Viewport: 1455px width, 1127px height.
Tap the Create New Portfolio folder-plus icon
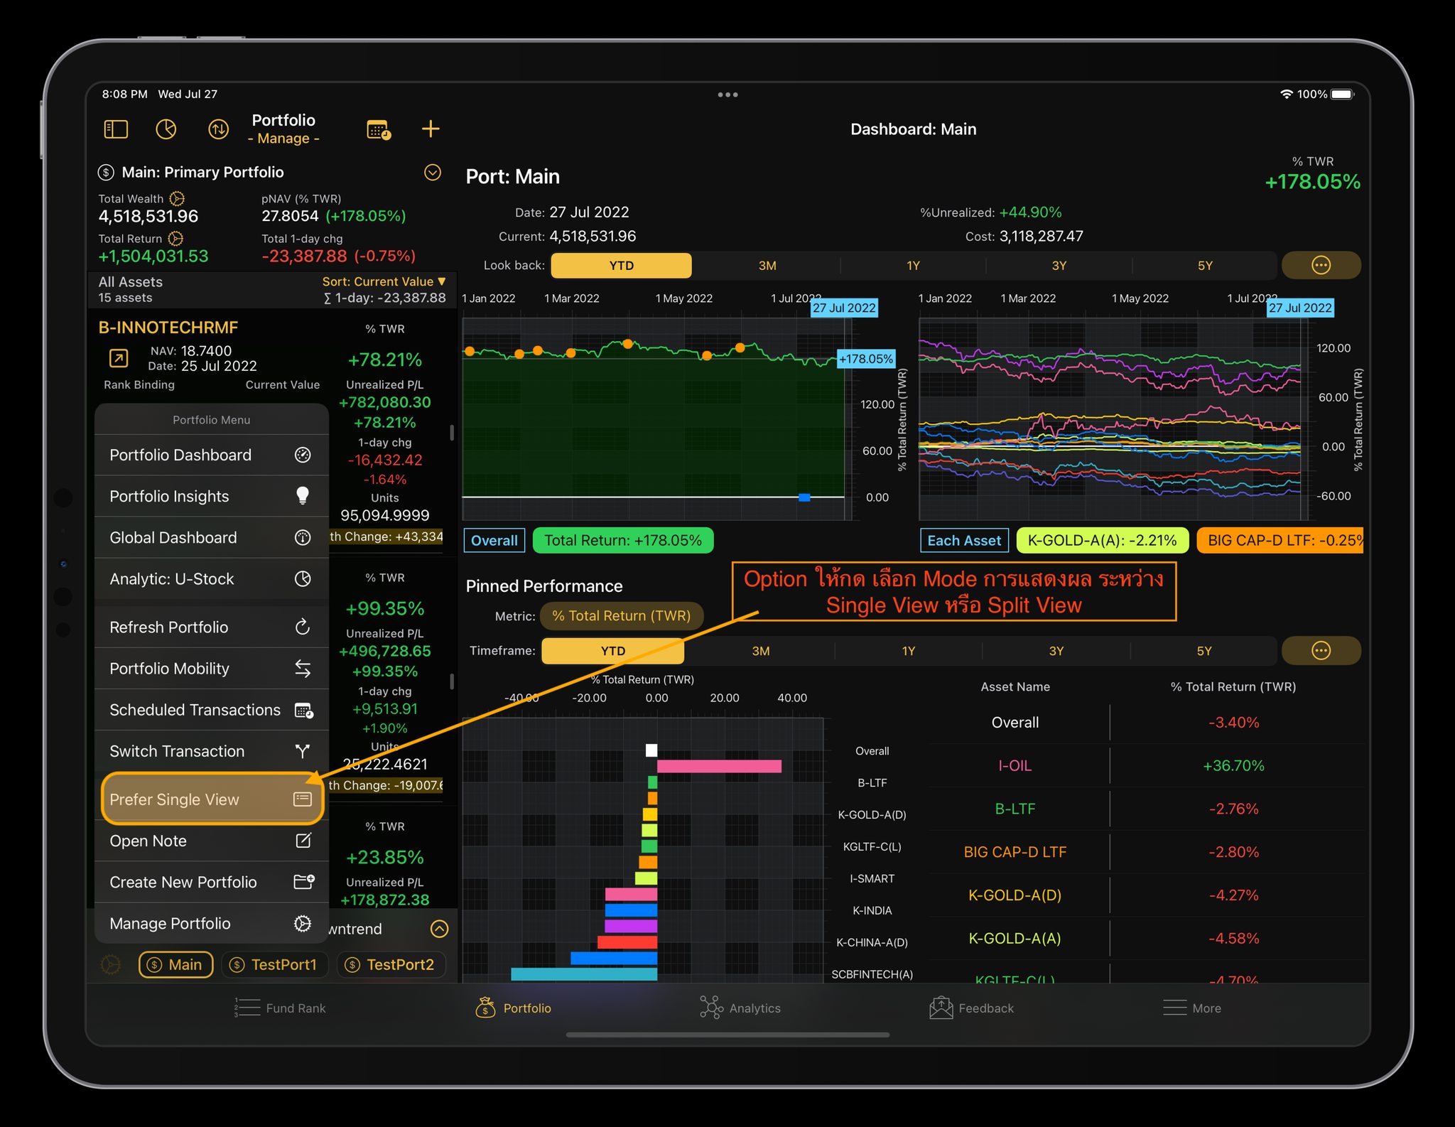point(304,882)
